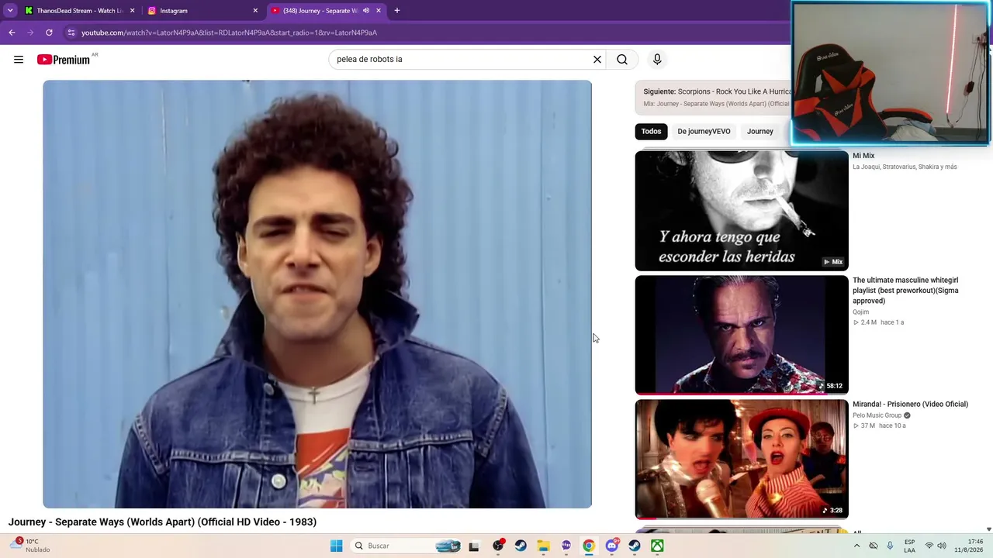Viewport: 993px width, 558px height.
Task: Click the video title 'Journey - Separate Ways (Worlds Apart)'
Action: 162,522
